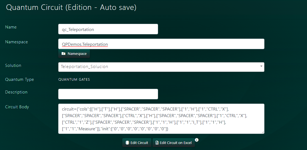
Task: Click the Excel file icon on the Excel button
Action: tap(157, 143)
